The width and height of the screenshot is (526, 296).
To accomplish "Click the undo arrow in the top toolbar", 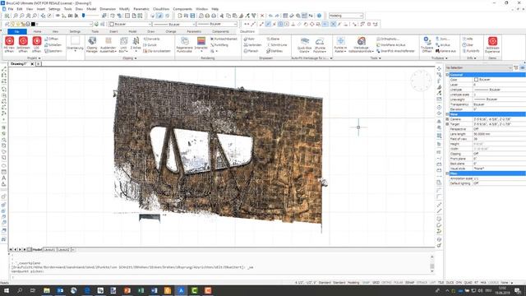I will [270, 16].
